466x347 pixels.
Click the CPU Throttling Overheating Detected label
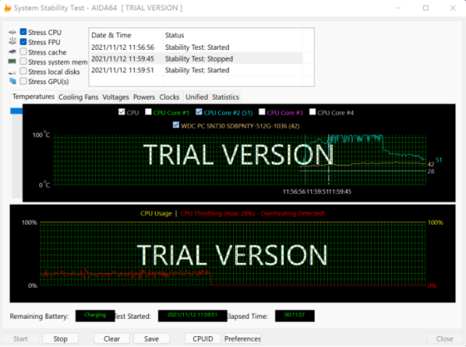(x=253, y=213)
